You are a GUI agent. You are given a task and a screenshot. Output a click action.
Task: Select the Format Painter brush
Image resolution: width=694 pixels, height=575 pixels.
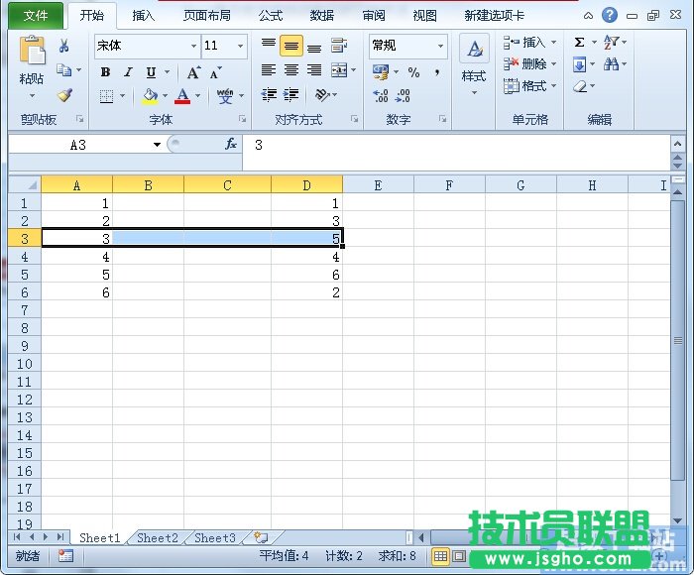pyautogui.click(x=65, y=95)
